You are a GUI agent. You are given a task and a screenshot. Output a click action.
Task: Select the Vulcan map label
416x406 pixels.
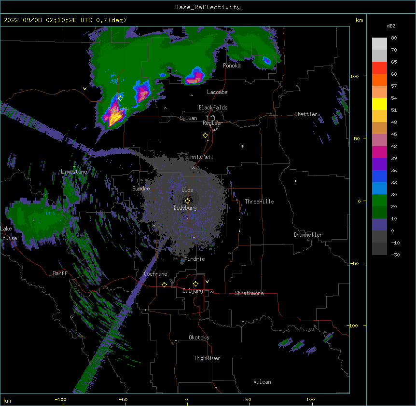(x=262, y=382)
